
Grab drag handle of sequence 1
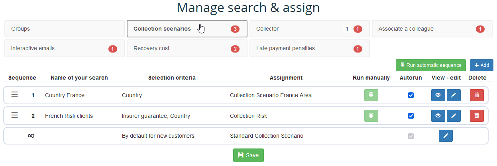tap(15, 95)
